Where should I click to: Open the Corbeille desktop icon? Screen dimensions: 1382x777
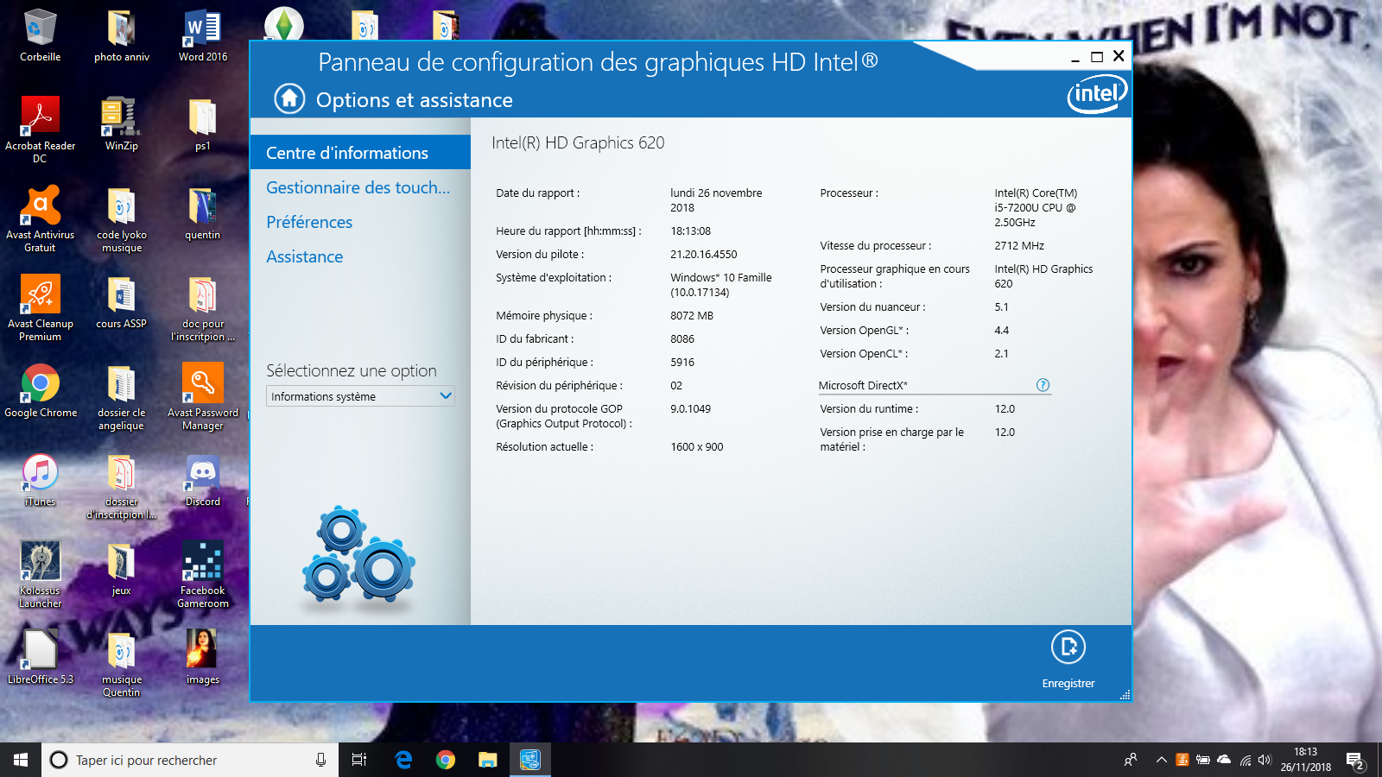40,36
